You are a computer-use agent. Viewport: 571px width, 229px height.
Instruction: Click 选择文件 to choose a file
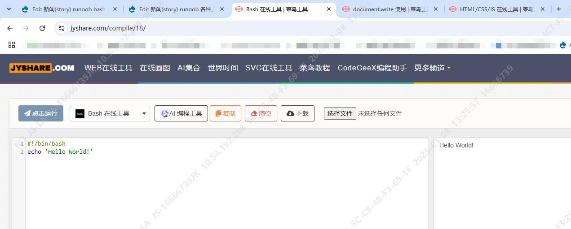point(340,113)
